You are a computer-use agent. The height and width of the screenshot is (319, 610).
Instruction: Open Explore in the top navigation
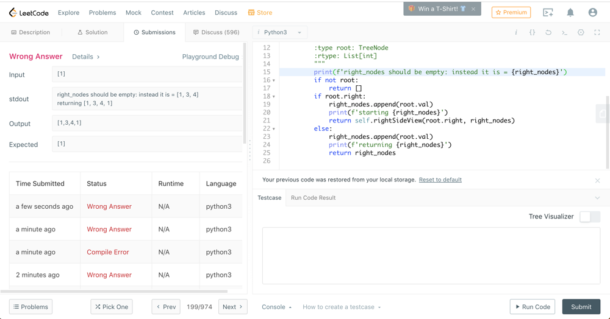click(x=68, y=13)
